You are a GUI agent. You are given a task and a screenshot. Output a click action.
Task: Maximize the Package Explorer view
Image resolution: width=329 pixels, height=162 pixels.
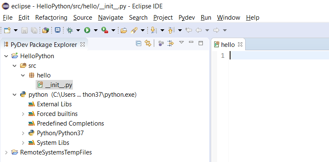tap(201, 43)
